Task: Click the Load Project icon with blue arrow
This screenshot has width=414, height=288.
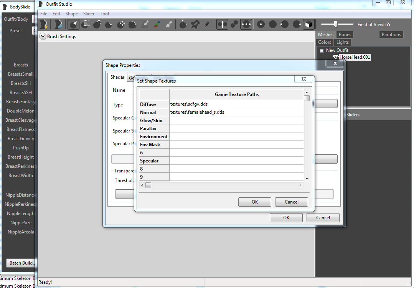Action: click(58, 24)
